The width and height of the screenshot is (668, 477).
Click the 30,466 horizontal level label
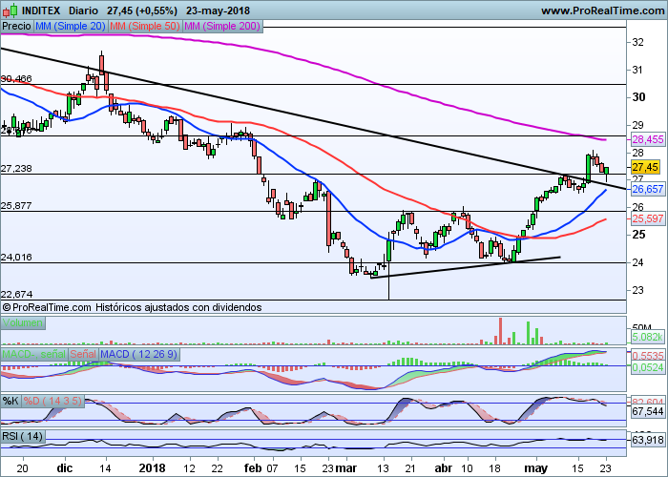point(16,79)
